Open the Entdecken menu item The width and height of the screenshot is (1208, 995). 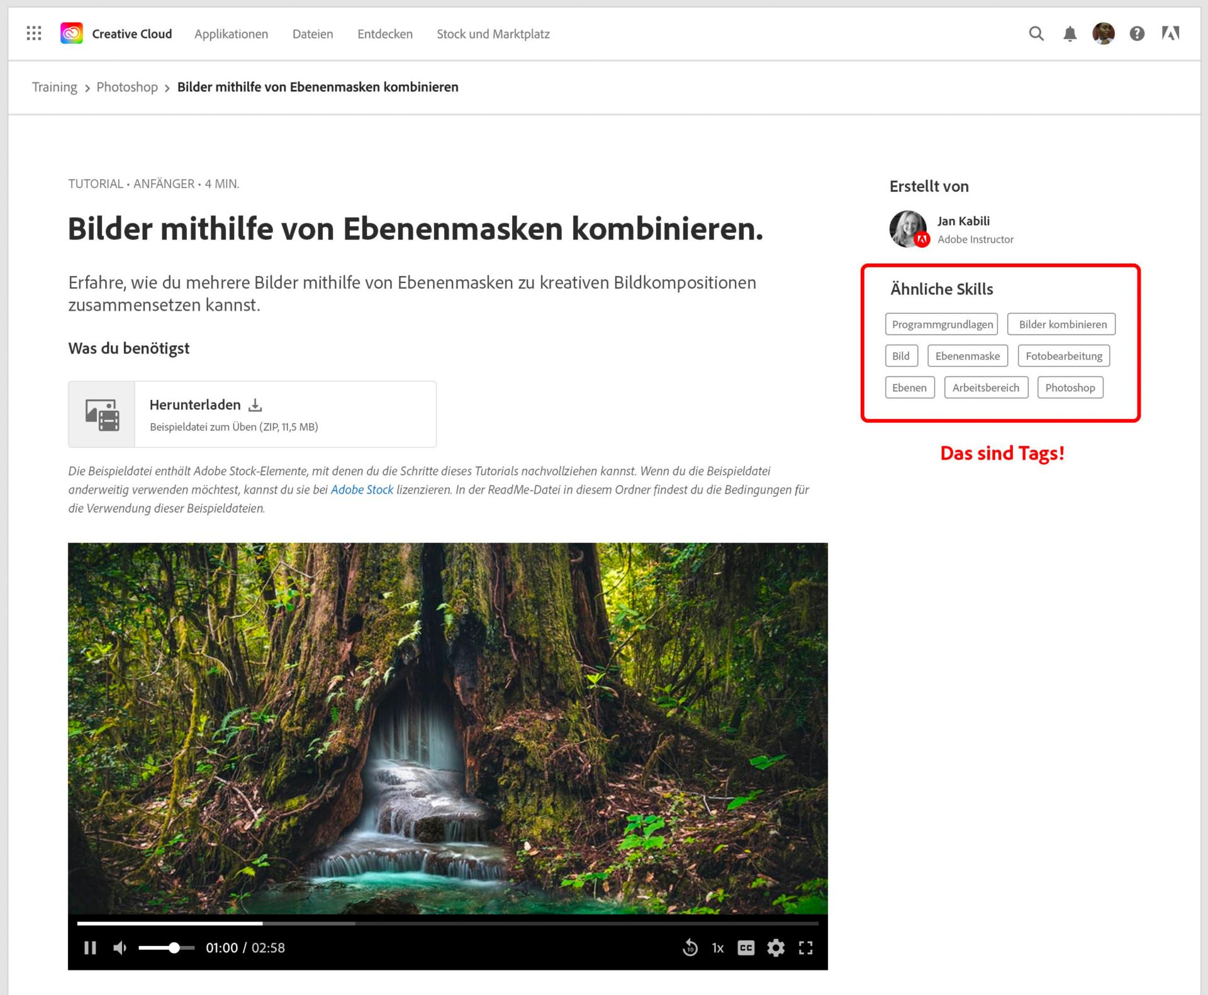click(384, 34)
